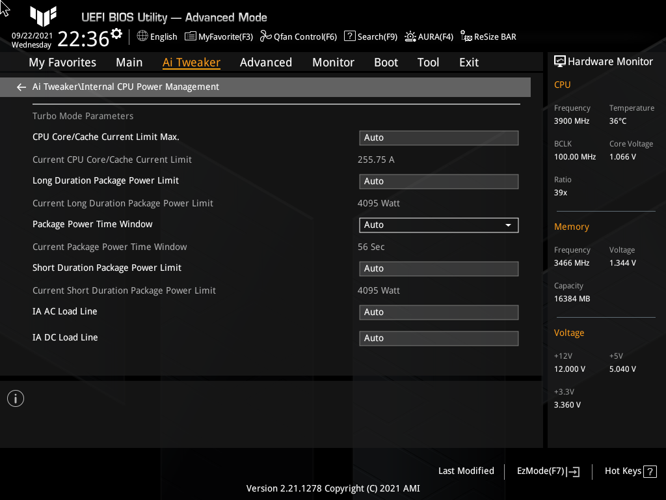666x500 pixels.
Task: Click the TUF logo at top
Action: click(x=44, y=16)
